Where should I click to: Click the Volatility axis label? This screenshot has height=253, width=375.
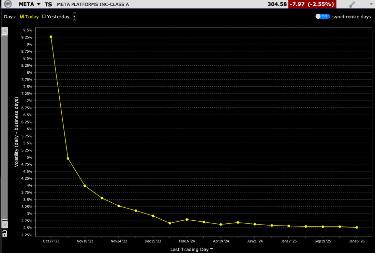(16, 131)
